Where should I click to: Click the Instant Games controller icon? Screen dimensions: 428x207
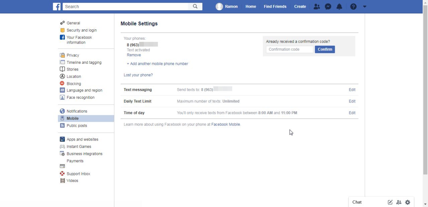coord(62,147)
